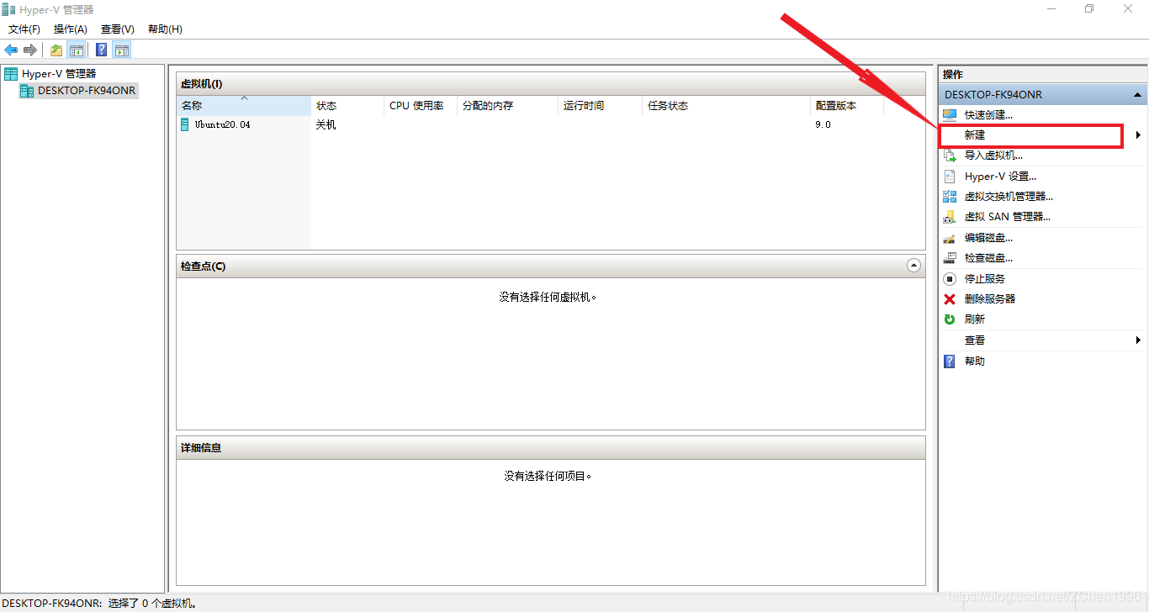Open Hyper-V 设置... action
The height and width of the screenshot is (612, 1149).
[1000, 177]
